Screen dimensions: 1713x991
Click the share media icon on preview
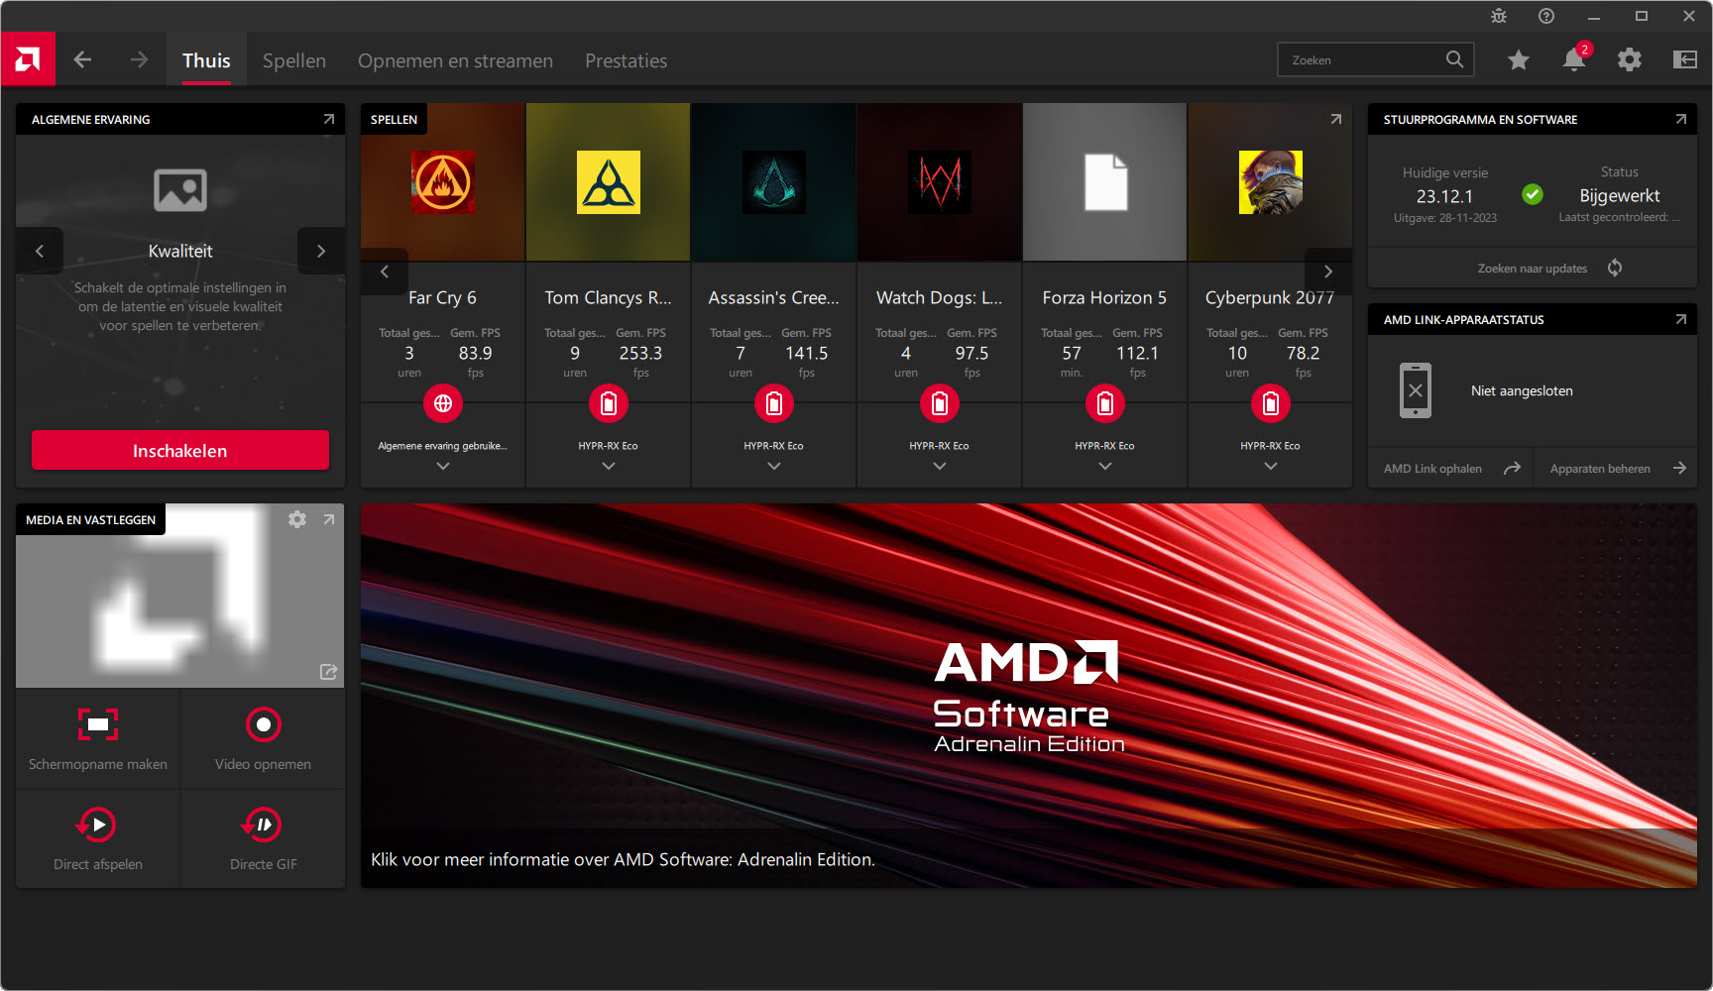point(329,672)
